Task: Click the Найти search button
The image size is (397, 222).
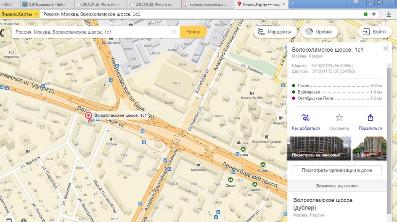Action: tap(193, 32)
